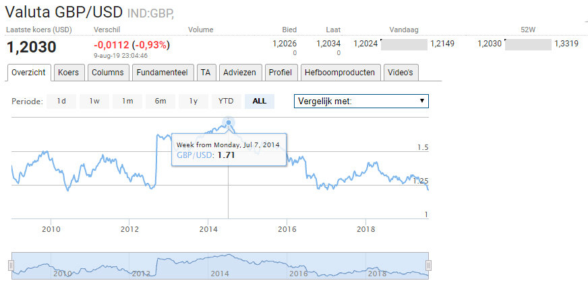Click right handle of range navigator
Screen dimensions: 588x285
pos(428,265)
